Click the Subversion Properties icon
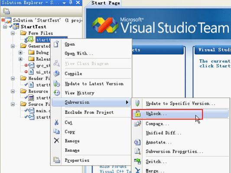The height and width of the screenshot is (173, 231). click(137, 151)
